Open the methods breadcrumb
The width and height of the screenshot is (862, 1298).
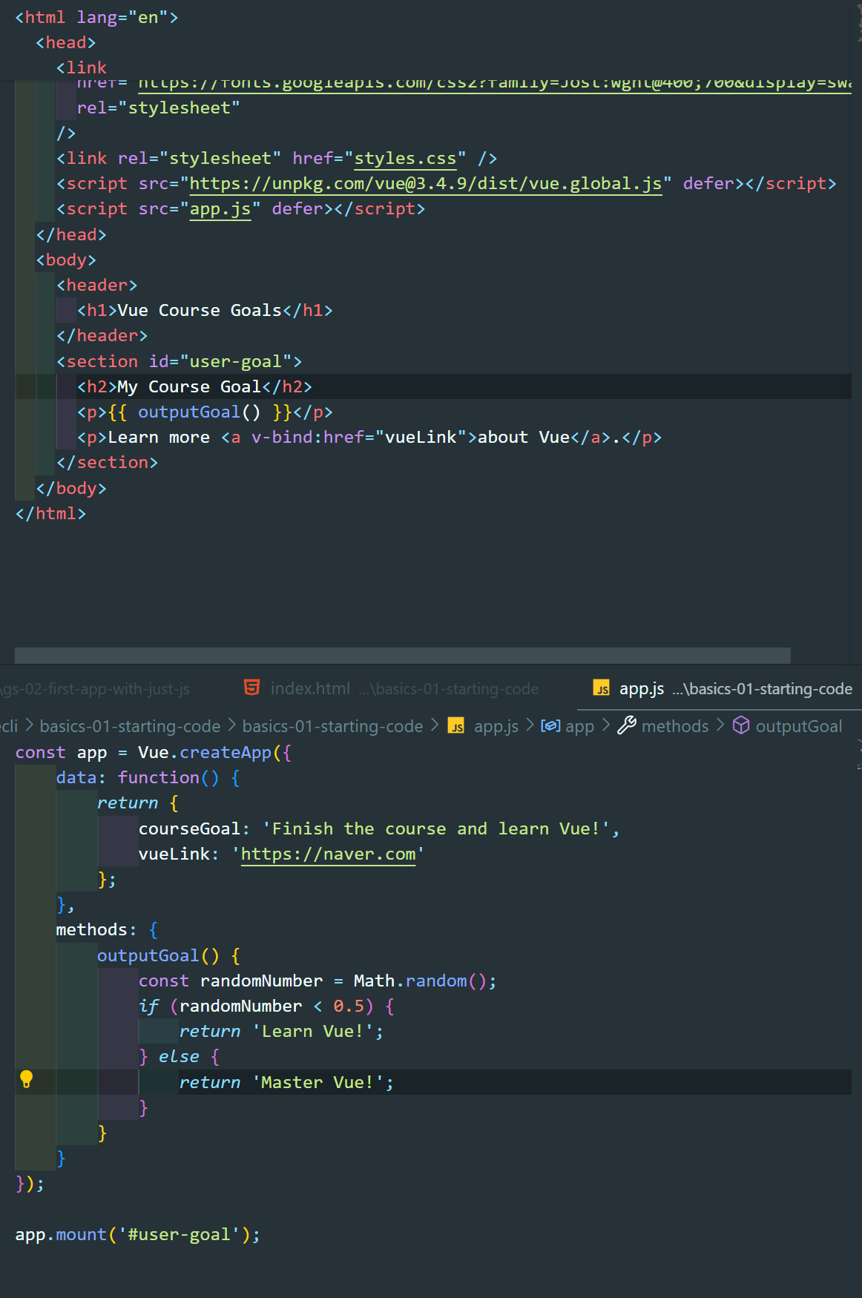[x=675, y=726]
